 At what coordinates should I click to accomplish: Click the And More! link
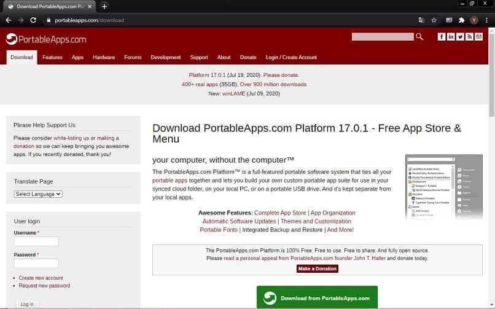[340, 230]
